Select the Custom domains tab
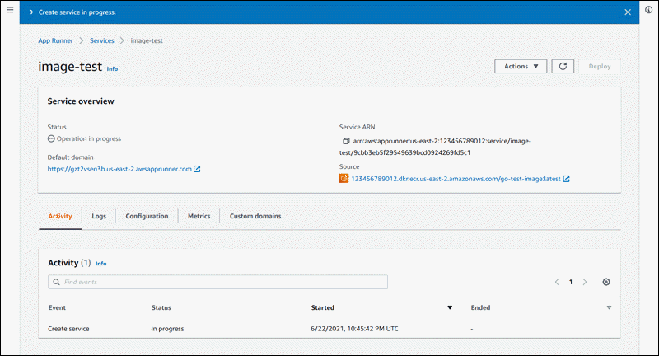Viewport: 659px width, 356px height. [x=255, y=216]
